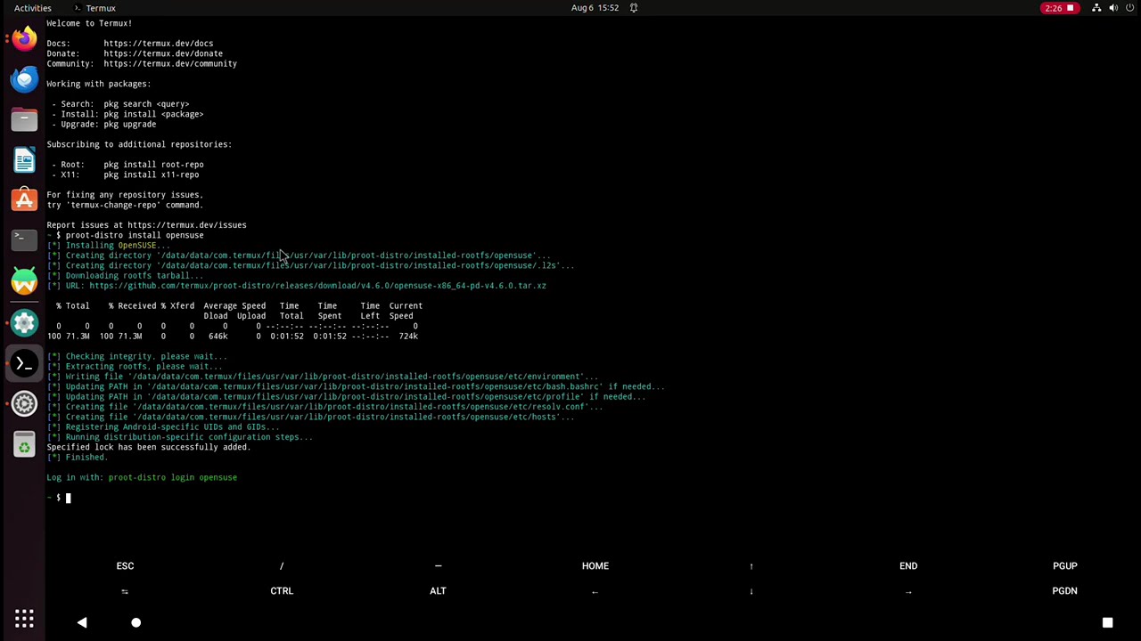Open the notification bell in top bar
Image resolution: width=1141 pixels, height=641 pixels.
(x=634, y=8)
